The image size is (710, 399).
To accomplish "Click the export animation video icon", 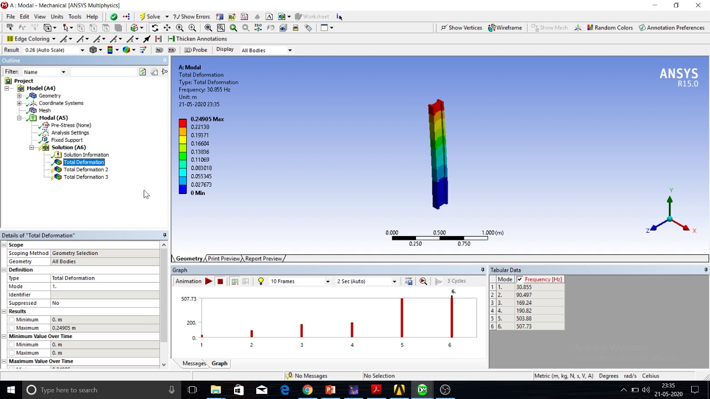I will coord(409,282).
